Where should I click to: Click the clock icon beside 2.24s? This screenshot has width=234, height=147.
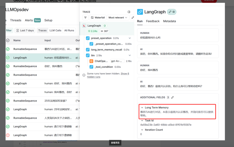click(89, 31)
